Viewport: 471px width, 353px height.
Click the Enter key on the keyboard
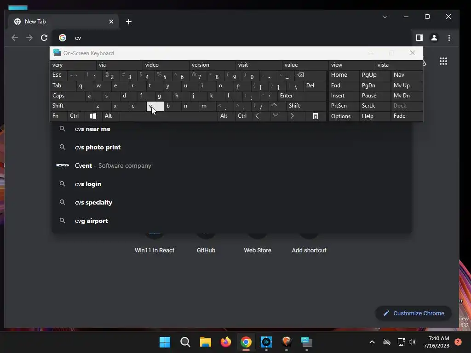point(302,96)
